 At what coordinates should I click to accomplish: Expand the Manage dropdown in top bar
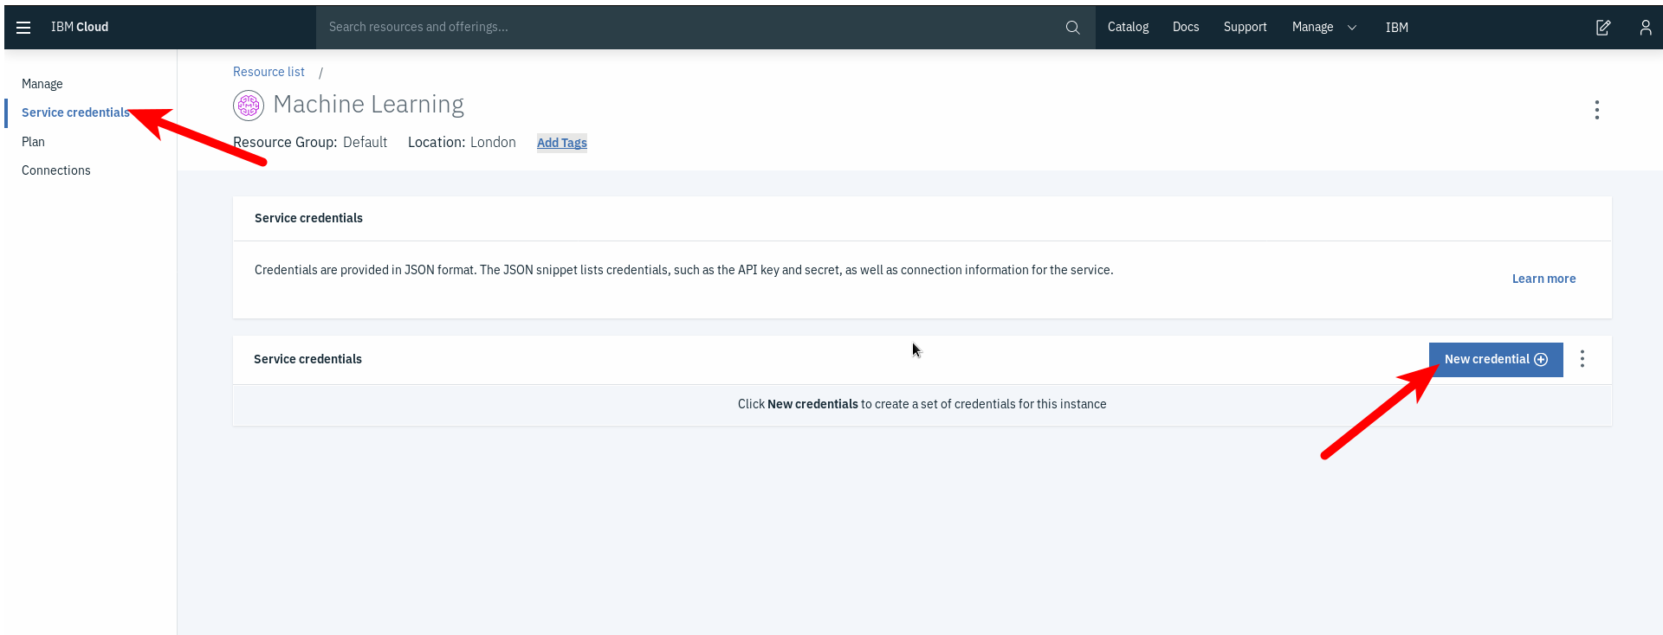[1324, 27]
